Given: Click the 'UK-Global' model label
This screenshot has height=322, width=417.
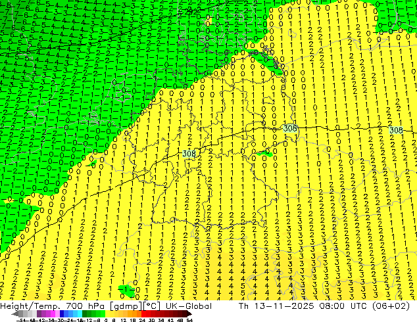Looking at the screenshot, I should (189, 306).
